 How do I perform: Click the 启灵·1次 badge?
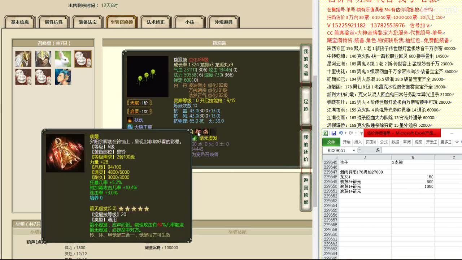click(139, 112)
